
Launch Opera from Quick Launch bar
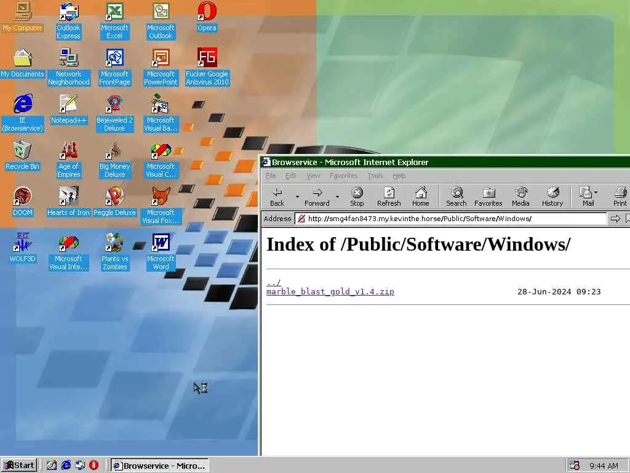tap(94, 466)
